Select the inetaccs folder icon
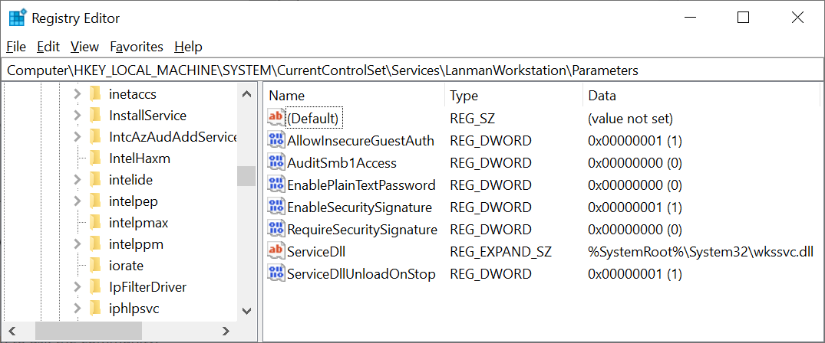The width and height of the screenshot is (825, 343). pyautogui.click(x=96, y=94)
